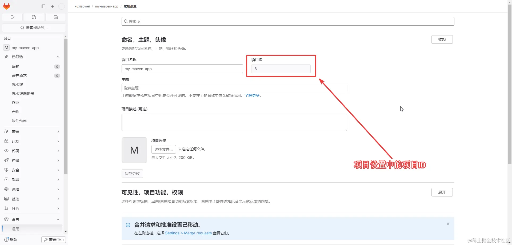Image resolution: width=512 pixels, height=245 pixels.
Task: Click the 构建 rocket icon
Action: coord(6,160)
